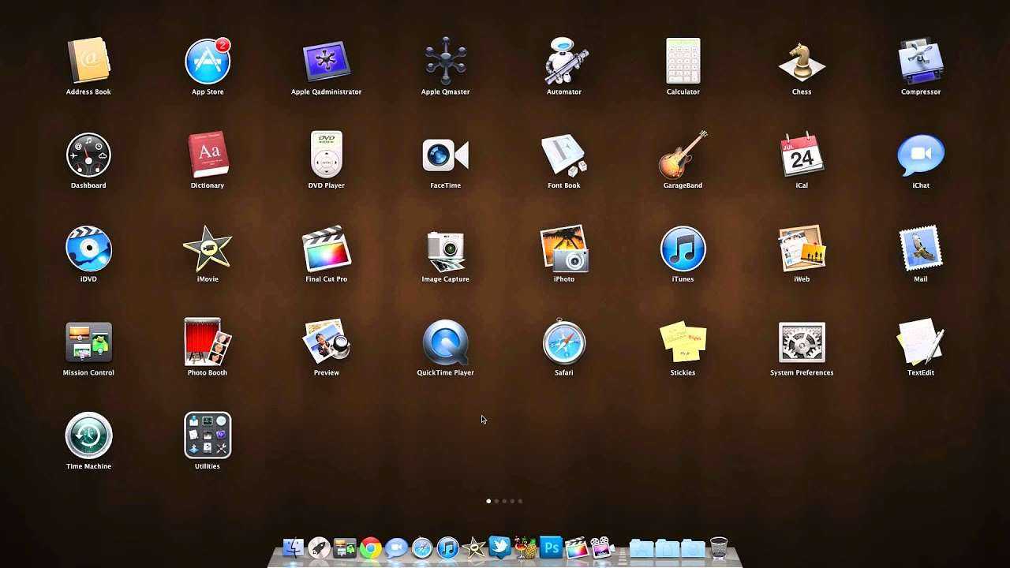1010x568 pixels.
Task: Launch TextEdit
Action: pyautogui.click(x=921, y=342)
